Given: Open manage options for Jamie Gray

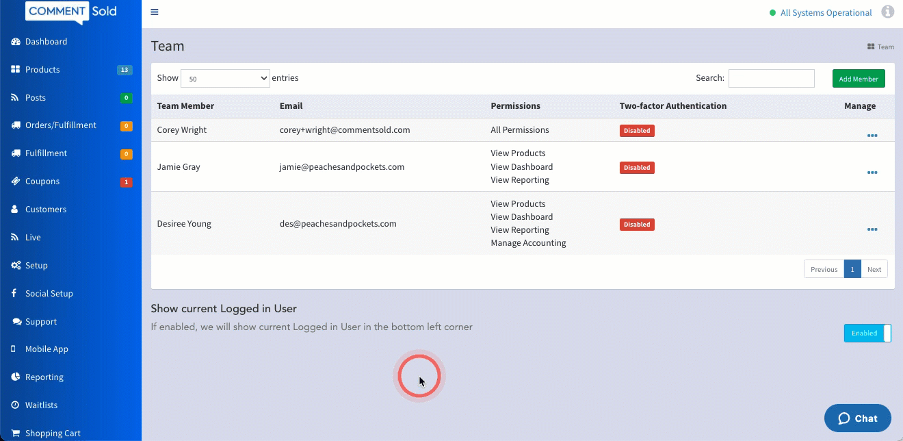Looking at the screenshot, I should click(872, 173).
